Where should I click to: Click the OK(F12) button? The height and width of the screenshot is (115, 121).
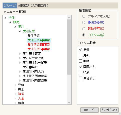point(89,110)
